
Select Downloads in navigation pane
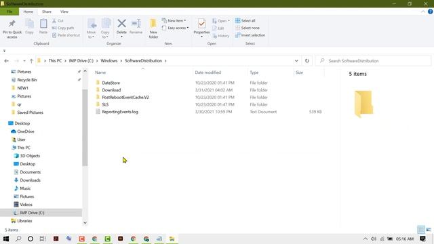click(30, 180)
